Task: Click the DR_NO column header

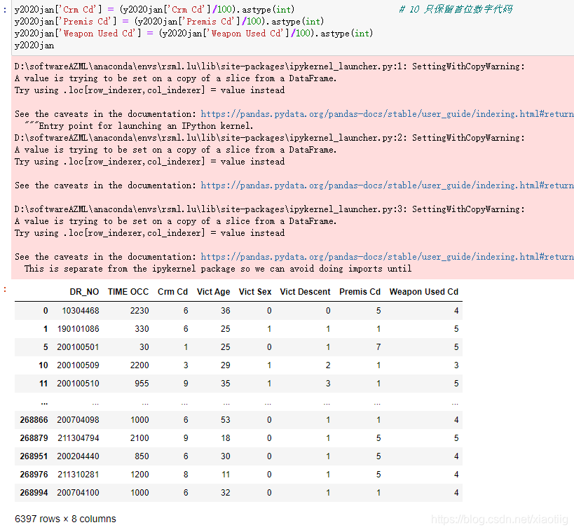Action: [x=84, y=292]
